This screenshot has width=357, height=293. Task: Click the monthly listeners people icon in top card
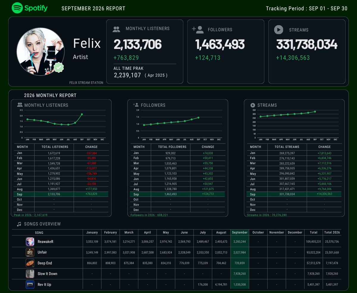click(116, 29)
